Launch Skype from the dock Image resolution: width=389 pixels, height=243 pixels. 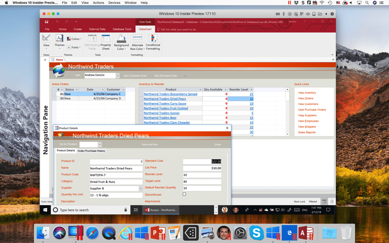[256, 233]
